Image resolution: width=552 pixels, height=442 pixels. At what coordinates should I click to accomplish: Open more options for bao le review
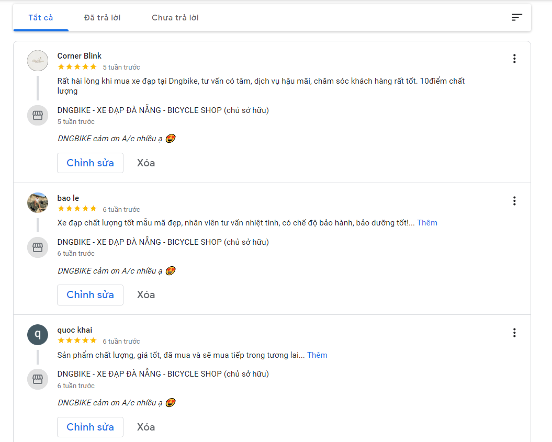514,201
